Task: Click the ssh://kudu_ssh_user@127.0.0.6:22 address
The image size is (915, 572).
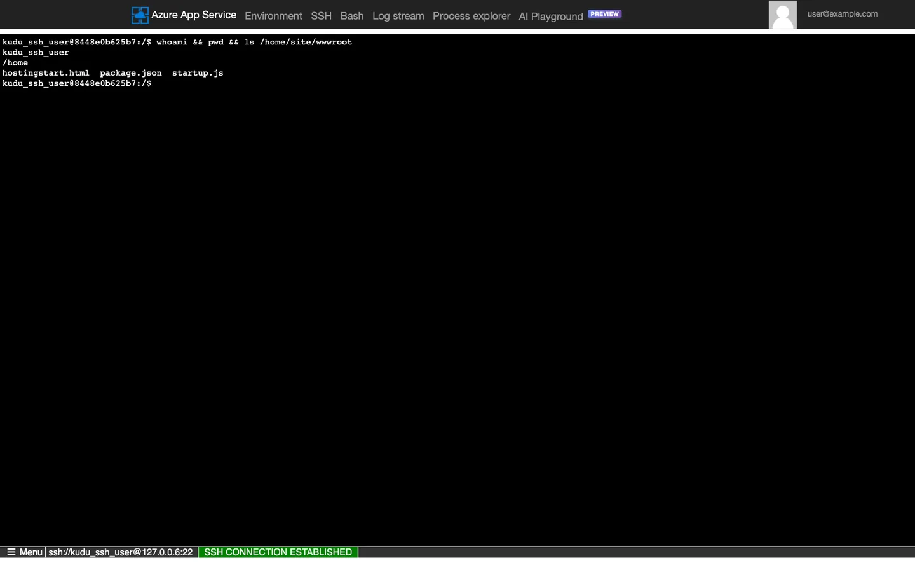Action: [x=121, y=552]
